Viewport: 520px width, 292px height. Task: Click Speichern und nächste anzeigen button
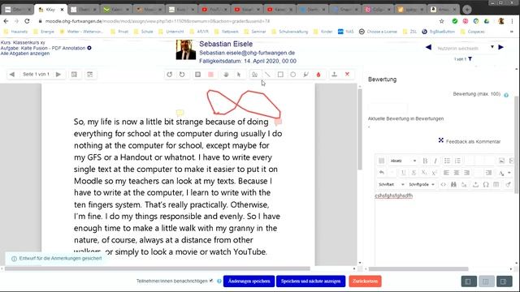point(310,281)
